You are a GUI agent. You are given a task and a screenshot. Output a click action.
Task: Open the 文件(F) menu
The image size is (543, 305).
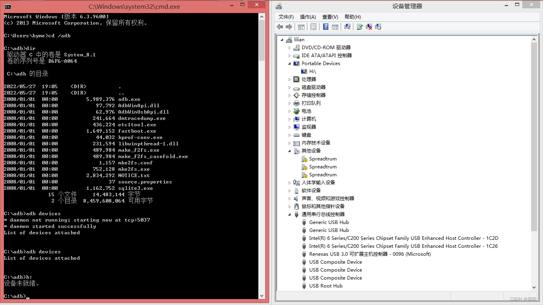point(286,17)
